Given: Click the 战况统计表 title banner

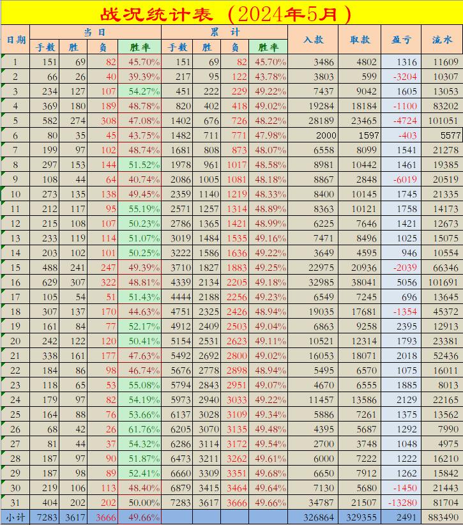Looking at the screenshot, I should [x=231, y=13].
